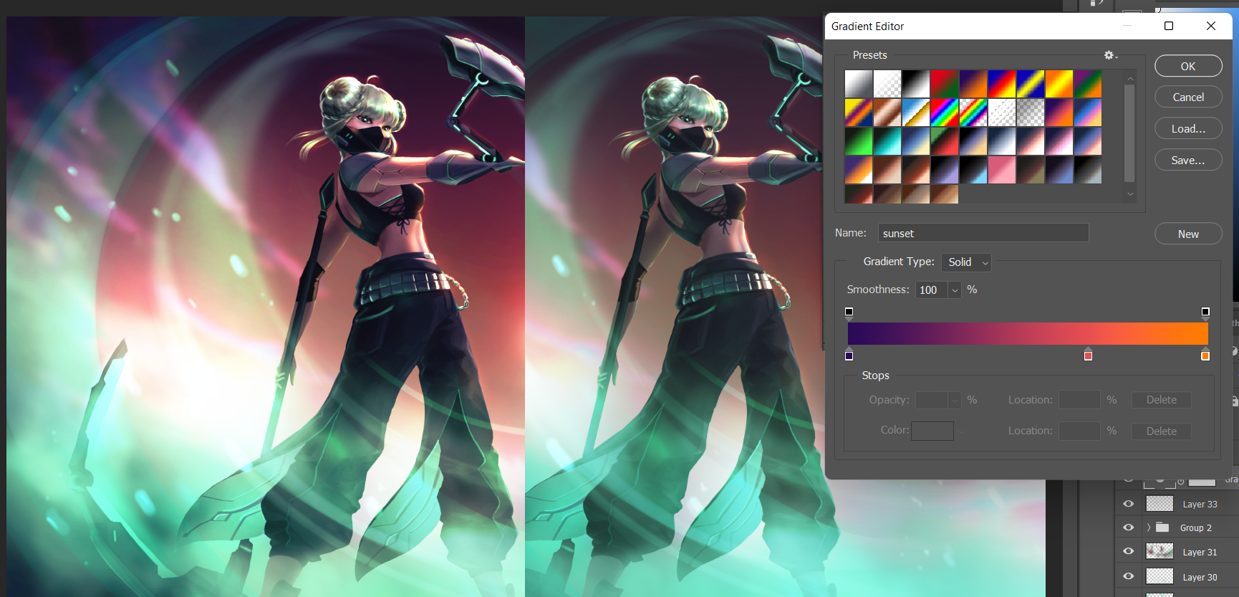1239x597 pixels.
Task: Choose the orange, yellow, orange gradient preset
Action: click(x=1059, y=84)
